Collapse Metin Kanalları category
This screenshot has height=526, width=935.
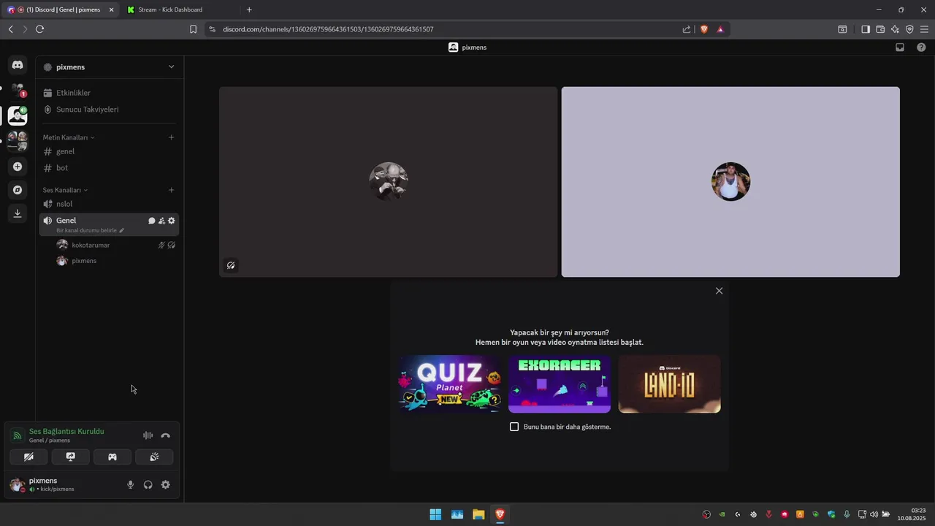point(68,137)
